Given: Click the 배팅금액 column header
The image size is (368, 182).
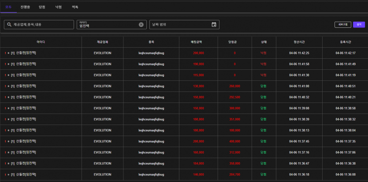Looking at the screenshot, I should (199, 42).
